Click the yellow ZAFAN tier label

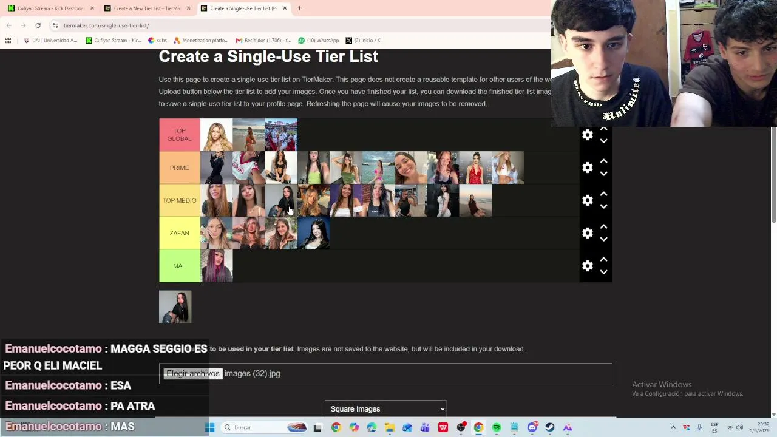tap(179, 233)
